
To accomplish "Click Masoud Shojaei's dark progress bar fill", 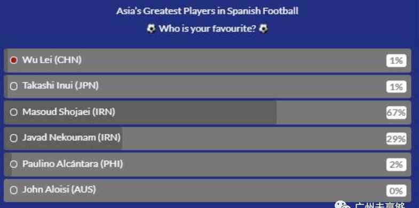I will [x=140, y=112].
